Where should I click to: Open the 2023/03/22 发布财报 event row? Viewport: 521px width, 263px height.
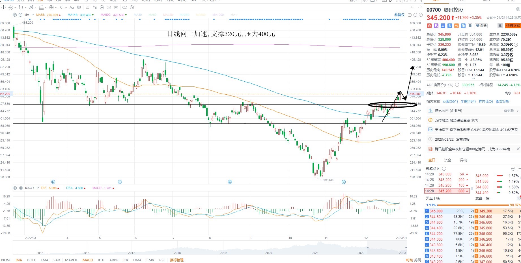[x=473, y=139]
